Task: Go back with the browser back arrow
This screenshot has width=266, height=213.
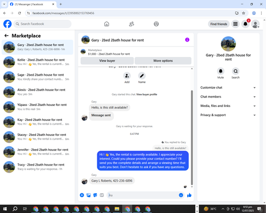Action: (5, 13)
